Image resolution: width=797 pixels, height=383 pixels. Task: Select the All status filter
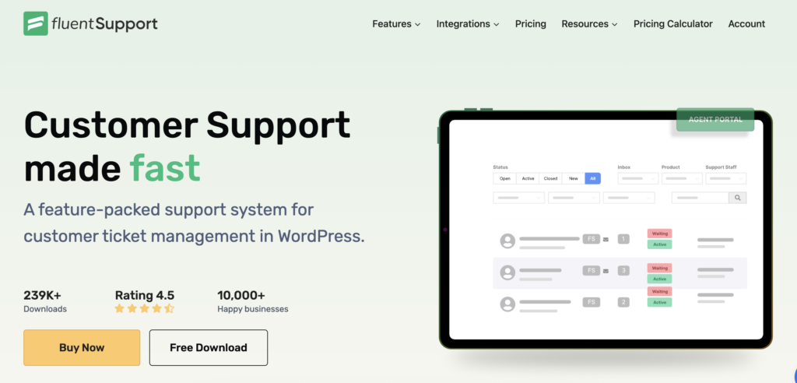point(592,178)
